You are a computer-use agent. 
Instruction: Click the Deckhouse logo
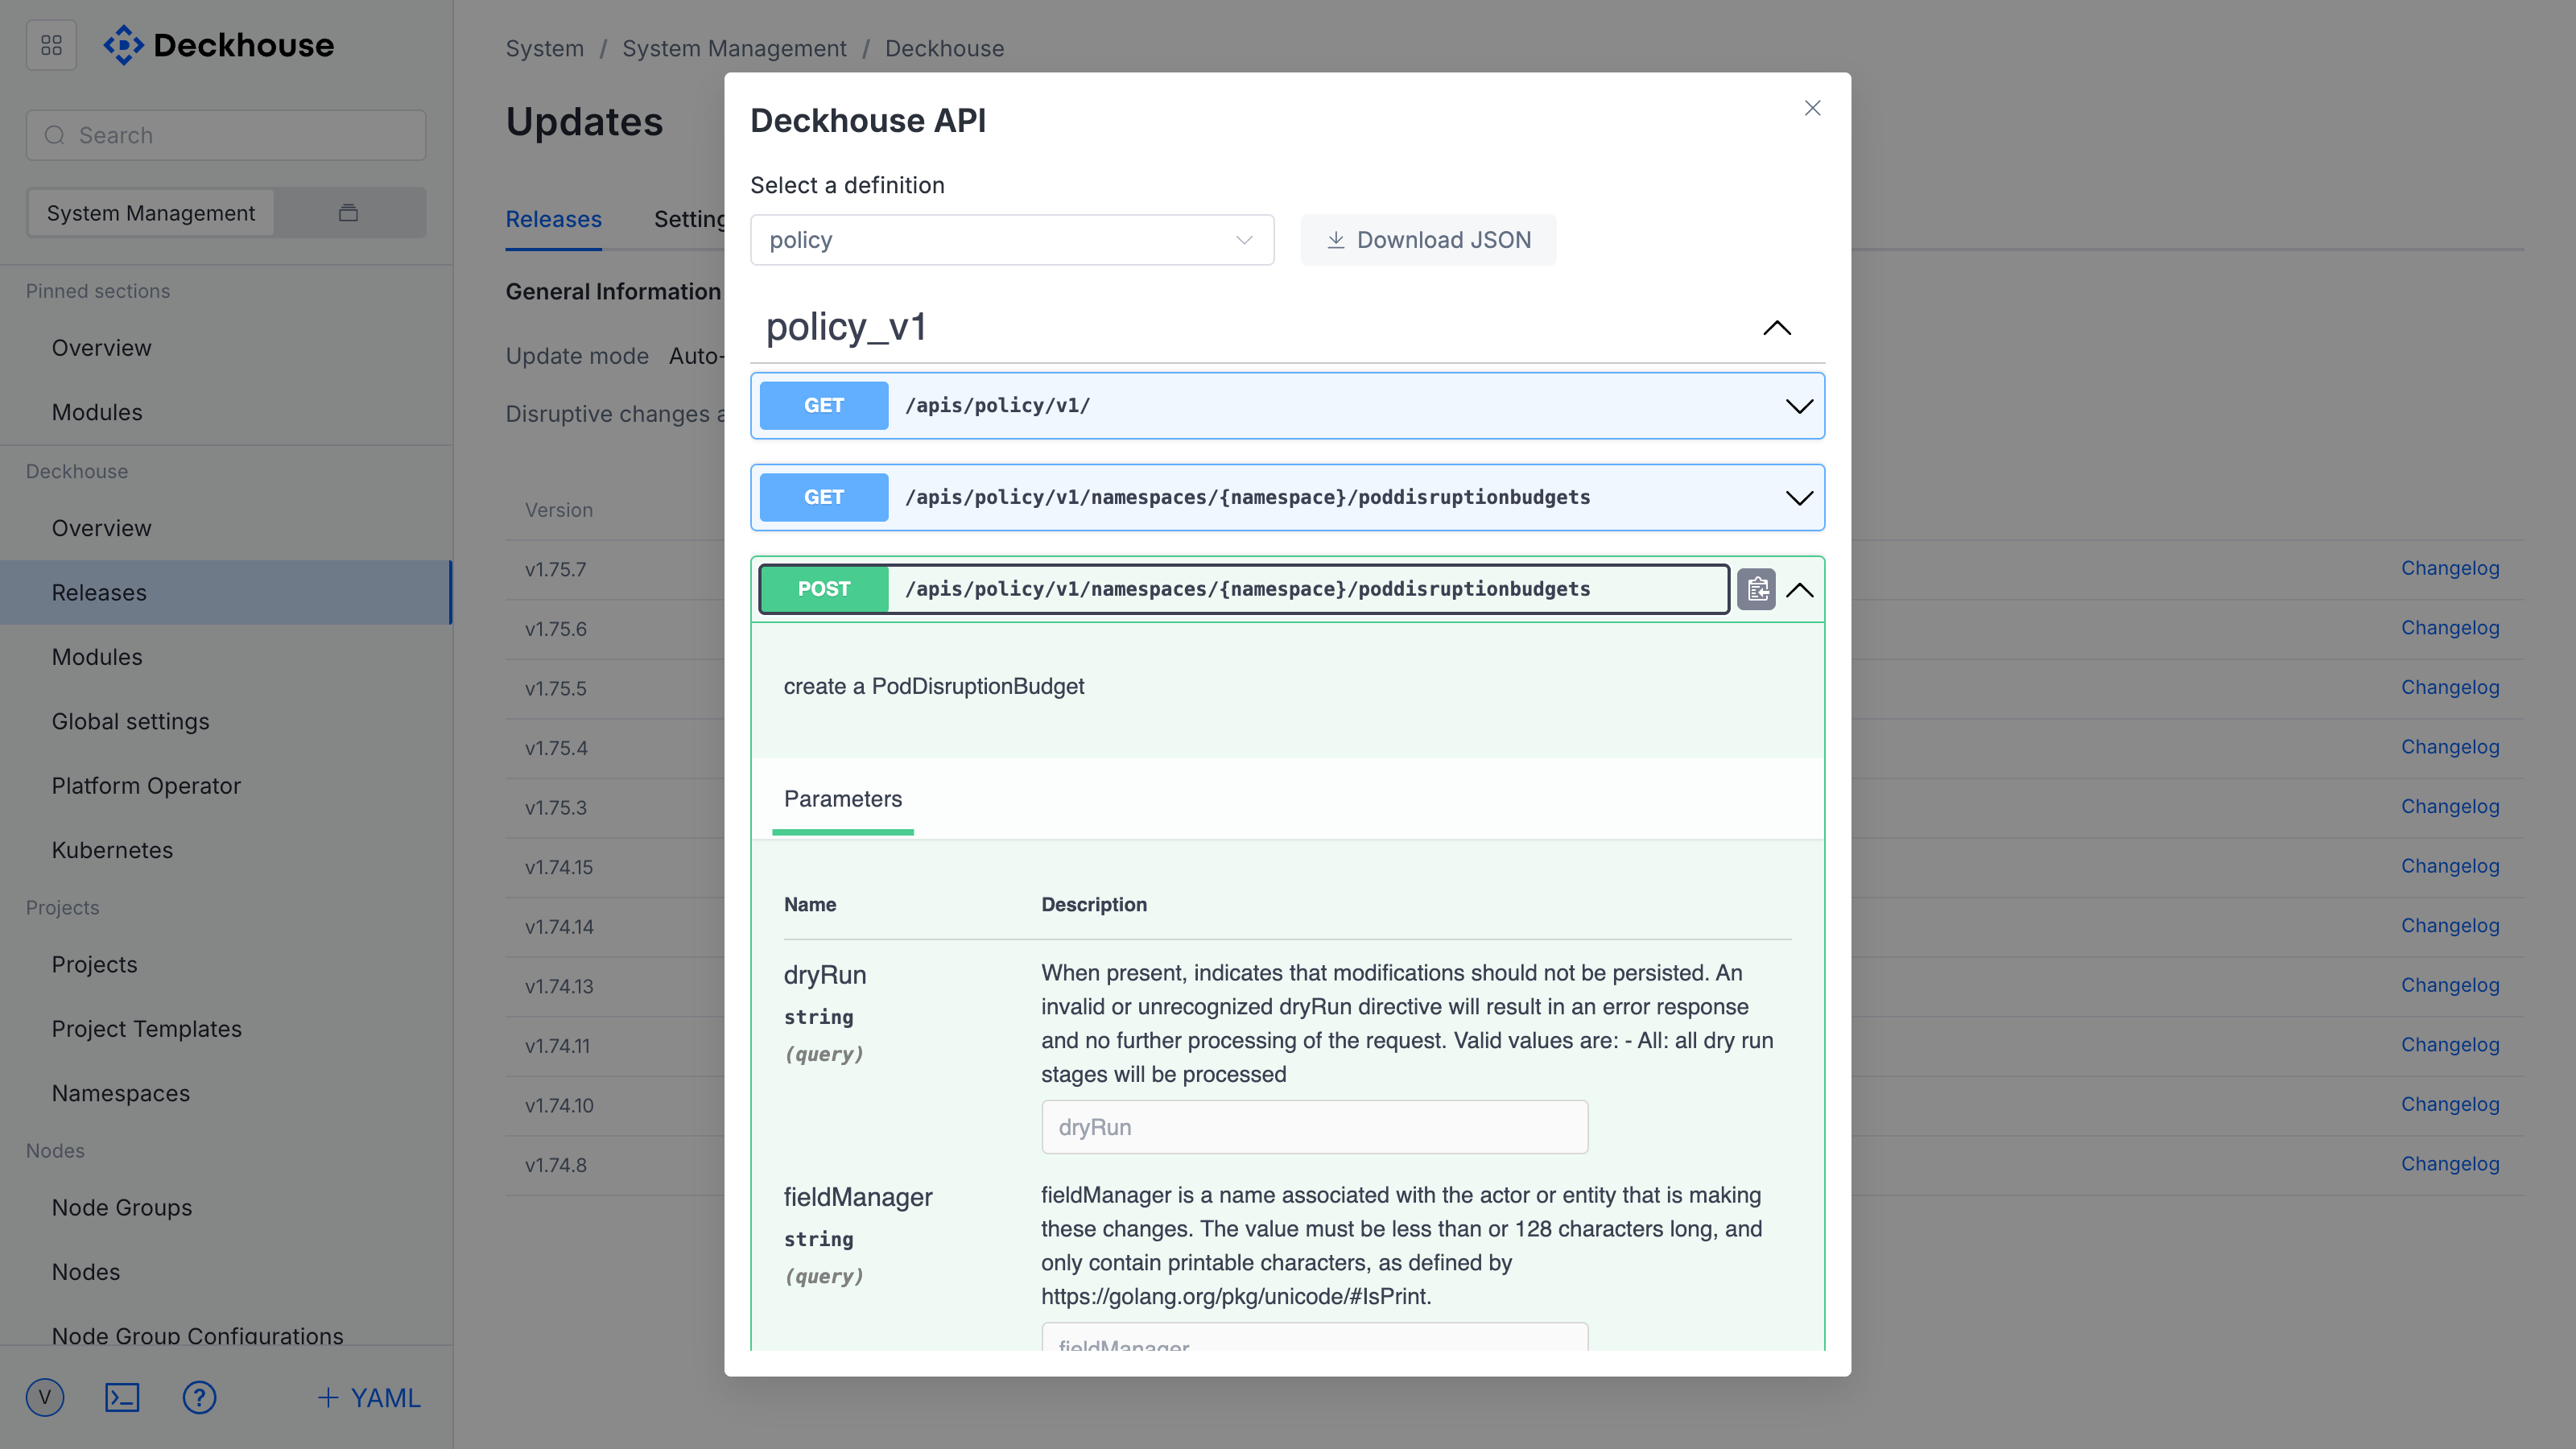[x=219, y=45]
